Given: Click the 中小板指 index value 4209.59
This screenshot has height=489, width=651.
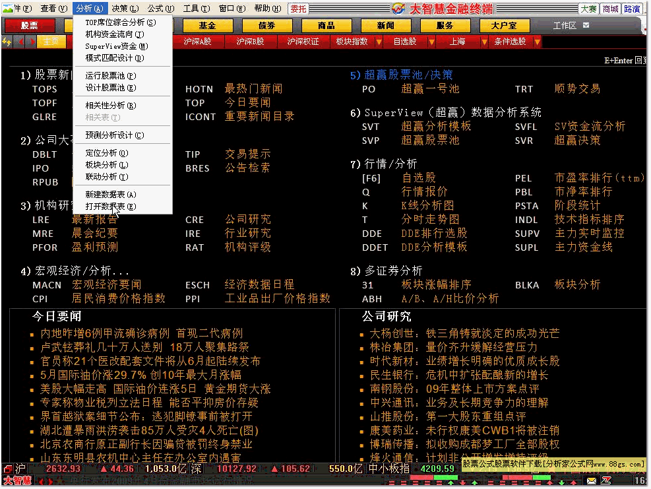Looking at the screenshot, I should pyautogui.click(x=437, y=469).
